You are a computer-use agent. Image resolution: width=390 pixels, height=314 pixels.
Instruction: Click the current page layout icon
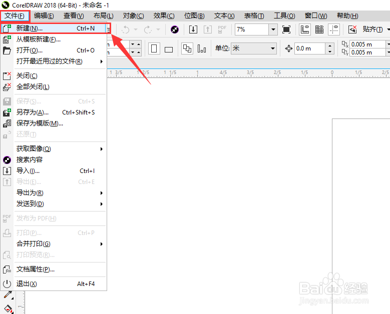(202, 48)
